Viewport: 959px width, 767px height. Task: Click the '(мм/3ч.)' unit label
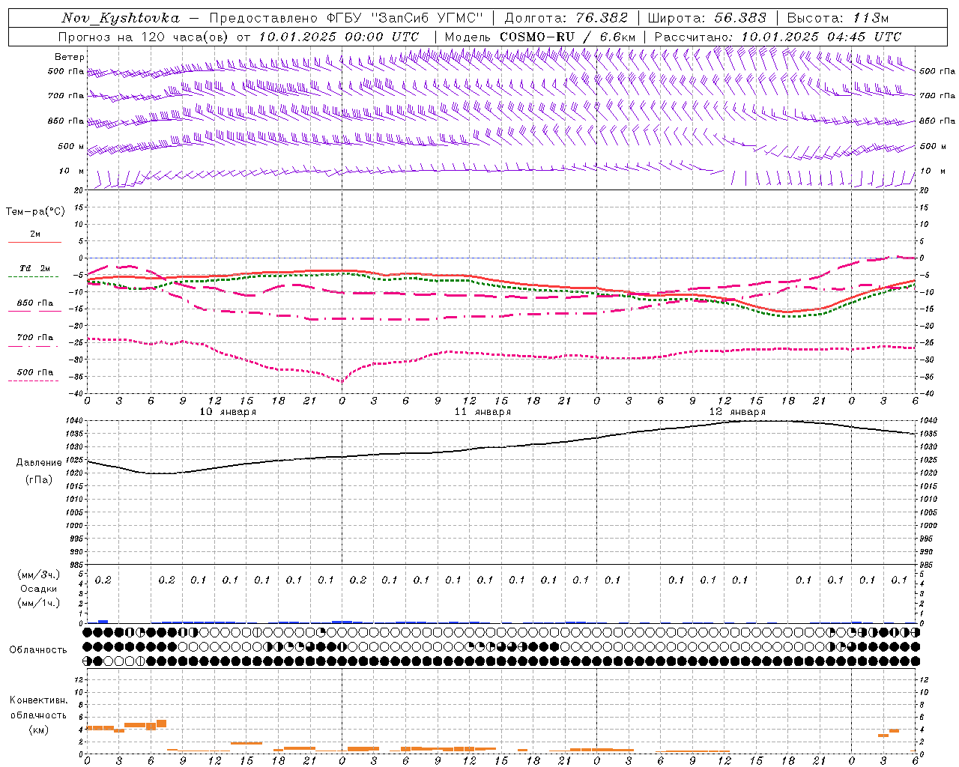(38, 575)
